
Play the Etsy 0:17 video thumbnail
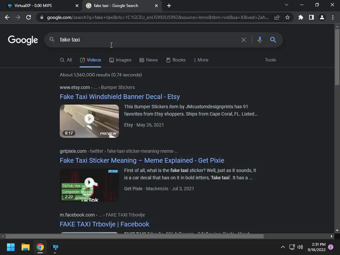[x=89, y=121]
